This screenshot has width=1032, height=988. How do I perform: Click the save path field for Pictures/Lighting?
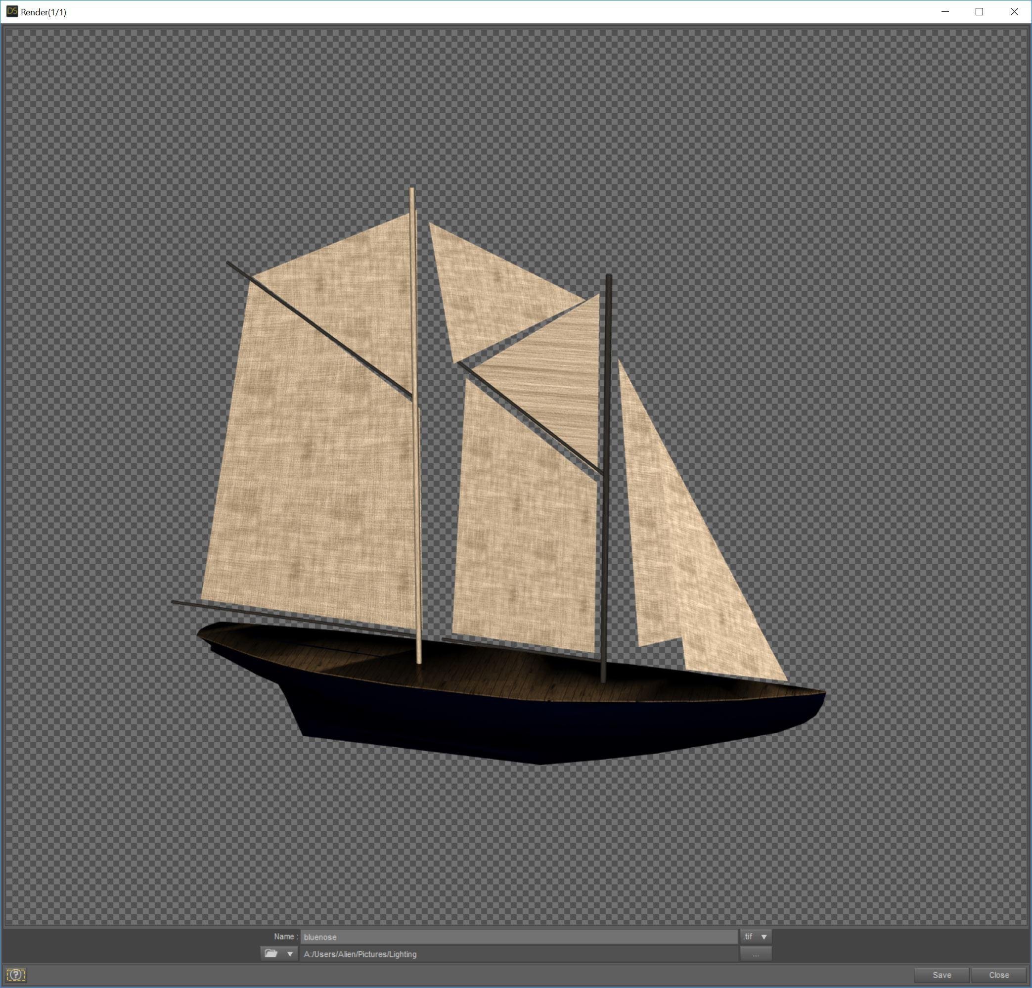tap(518, 954)
